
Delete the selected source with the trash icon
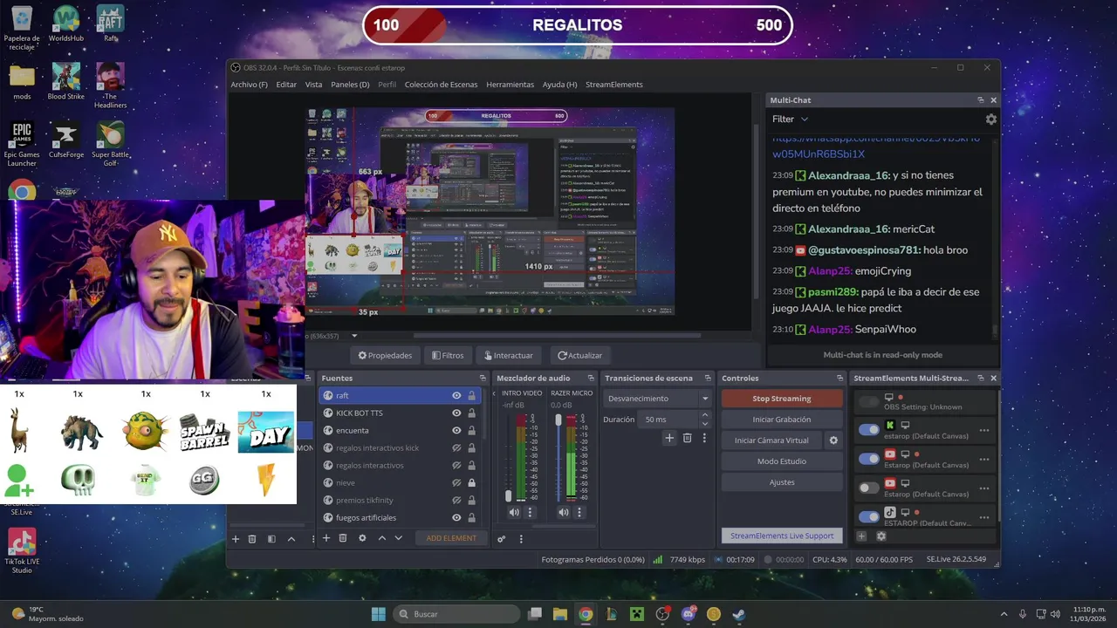[x=343, y=538]
